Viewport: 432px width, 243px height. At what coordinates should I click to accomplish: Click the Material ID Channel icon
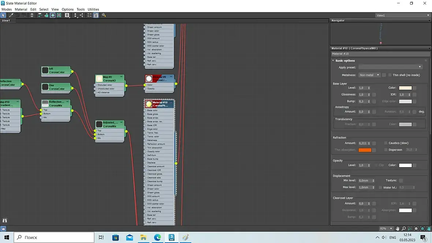(67, 15)
